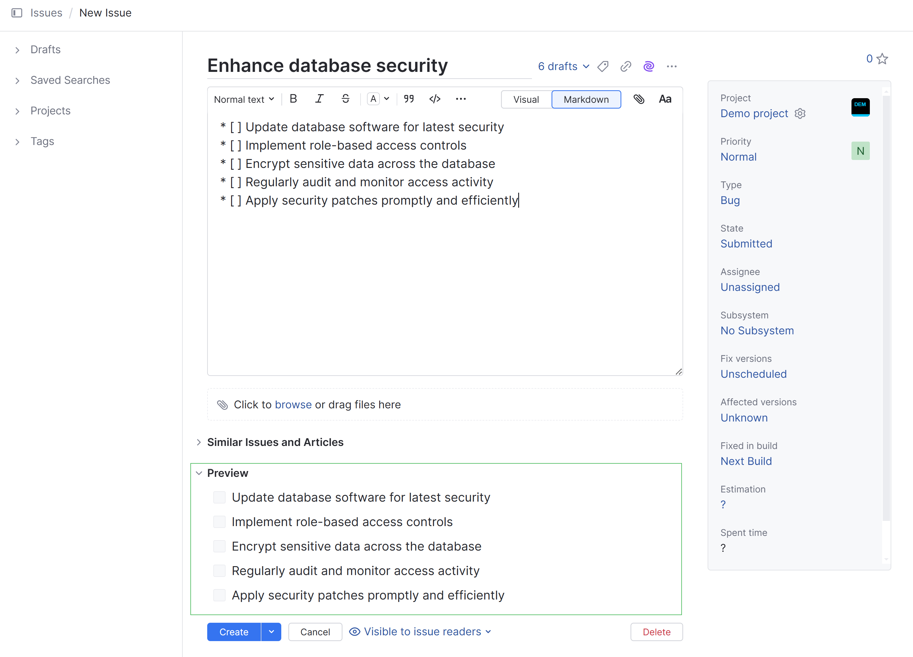Apply strikethrough formatting

pos(345,99)
